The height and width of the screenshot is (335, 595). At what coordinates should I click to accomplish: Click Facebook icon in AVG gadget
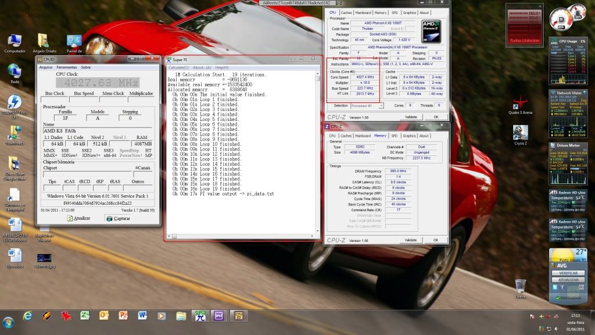(x=562, y=287)
